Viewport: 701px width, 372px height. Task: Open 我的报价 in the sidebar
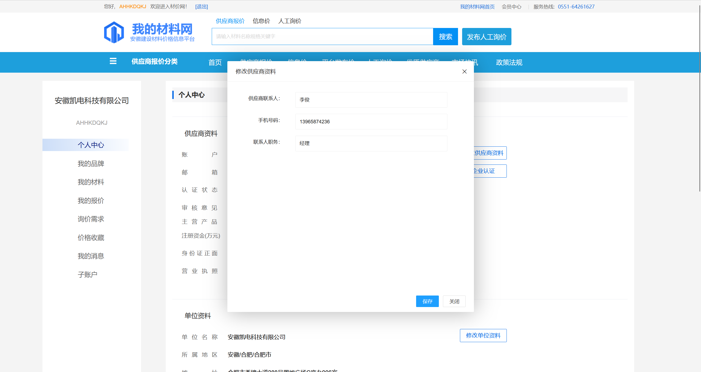pyautogui.click(x=91, y=201)
